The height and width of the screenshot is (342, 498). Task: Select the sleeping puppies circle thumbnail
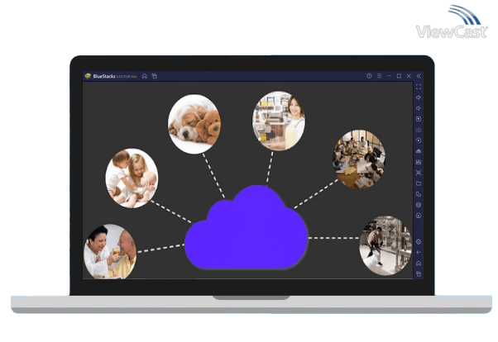point(194,124)
